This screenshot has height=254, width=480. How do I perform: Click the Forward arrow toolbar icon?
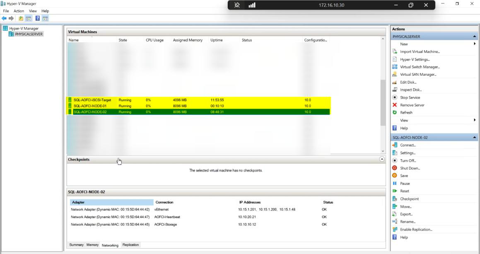point(11,18)
